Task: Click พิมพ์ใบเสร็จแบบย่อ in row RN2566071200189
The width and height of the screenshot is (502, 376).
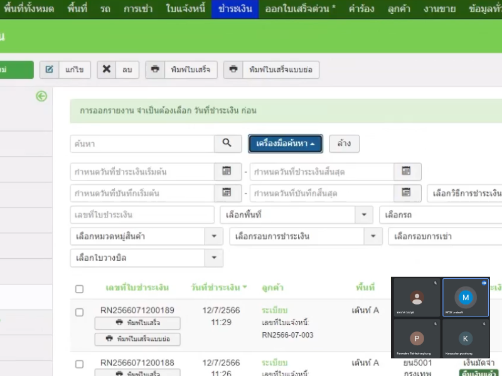Action: pos(137,339)
